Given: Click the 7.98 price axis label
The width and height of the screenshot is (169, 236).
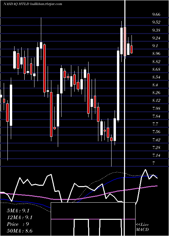Looking at the screenshot, I should tap(156, 109).
